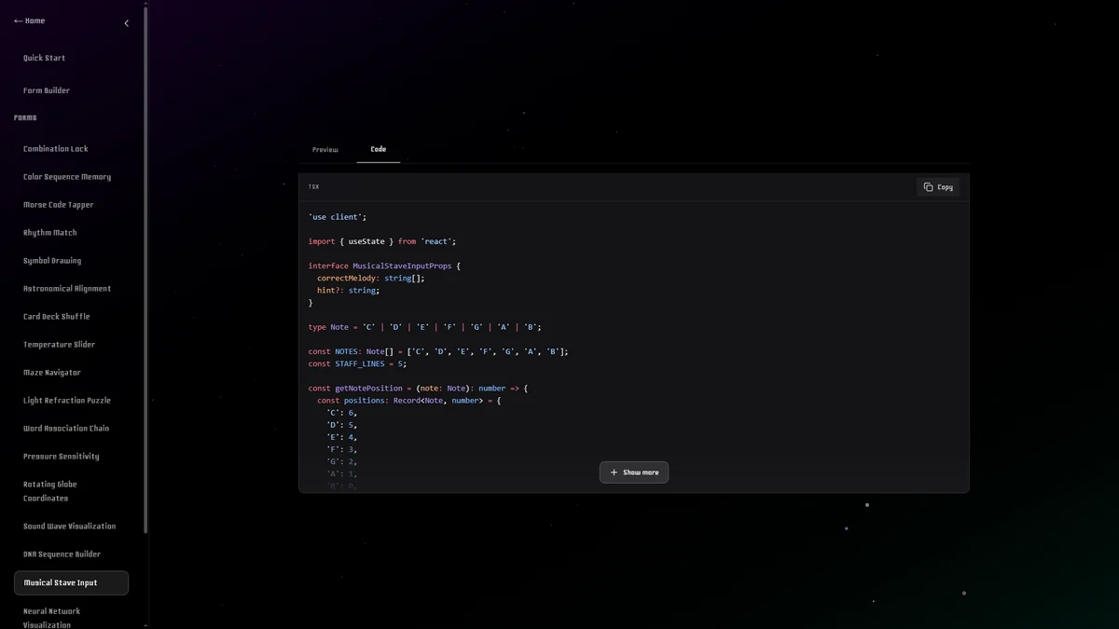Expand the code with Show more

pyautogui.click(x=634, y=472)
